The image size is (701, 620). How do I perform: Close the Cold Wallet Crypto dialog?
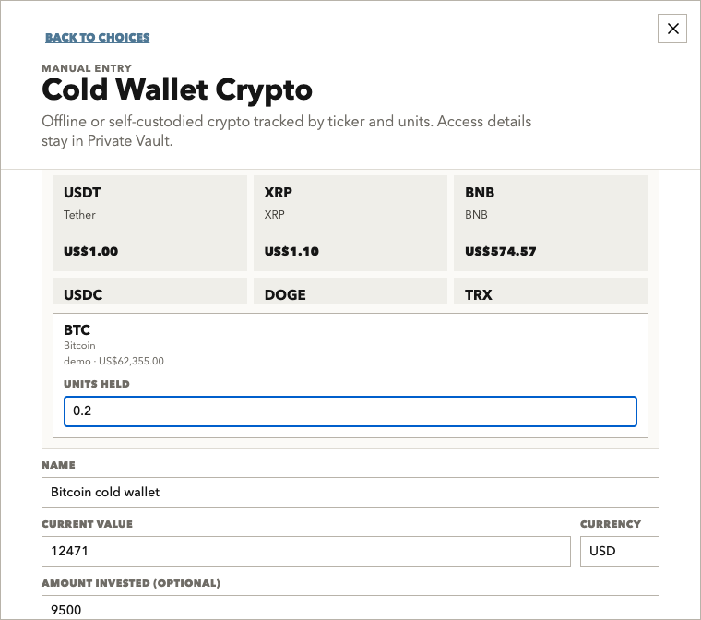[x=671, y=29]
